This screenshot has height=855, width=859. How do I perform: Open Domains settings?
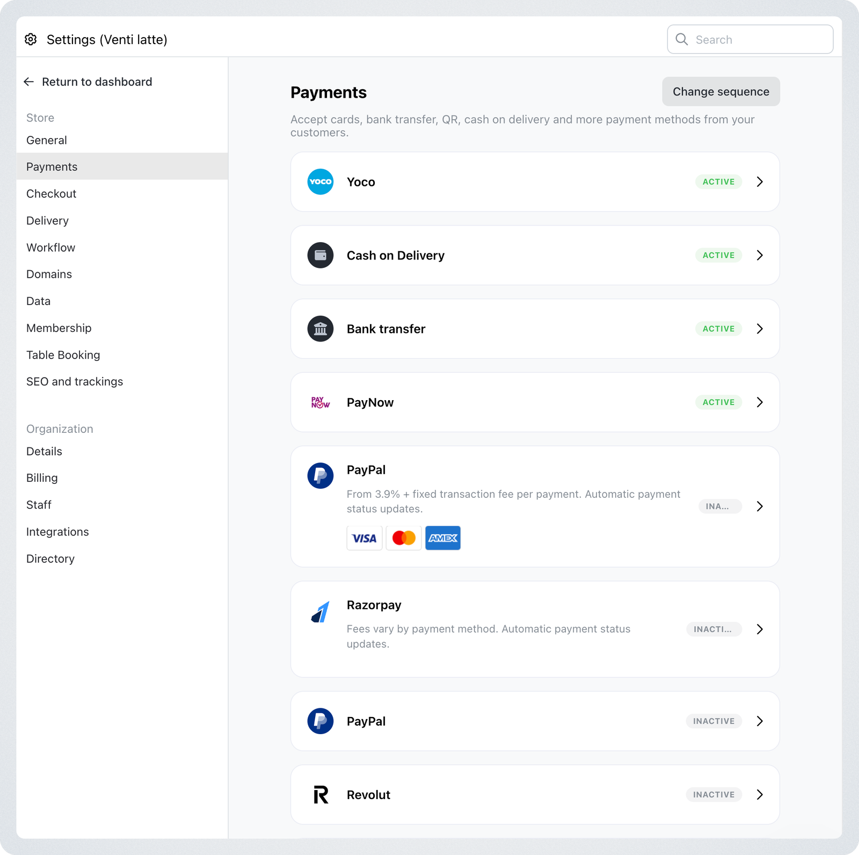122,274
